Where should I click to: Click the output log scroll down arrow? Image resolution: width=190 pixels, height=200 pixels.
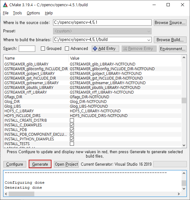184,189
